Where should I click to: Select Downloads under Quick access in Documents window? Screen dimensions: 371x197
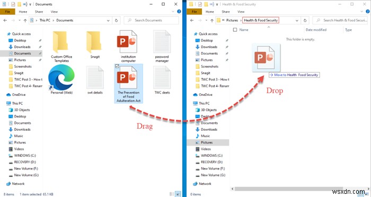tap(22, 47)
